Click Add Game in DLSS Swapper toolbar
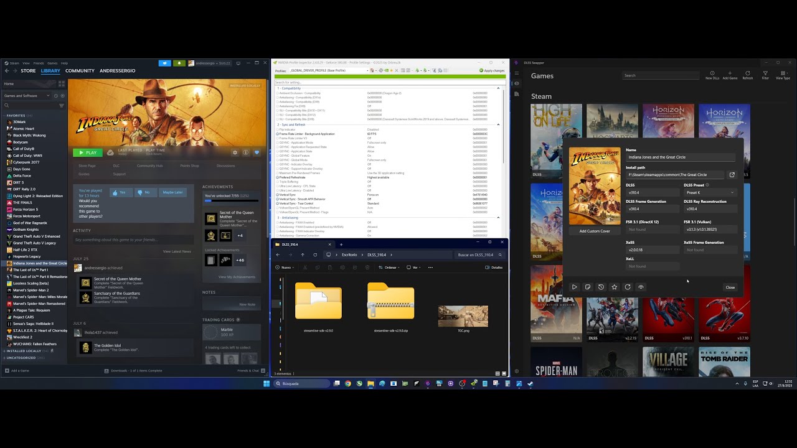This screenshot has height=448, width=797. click(730, 75)
